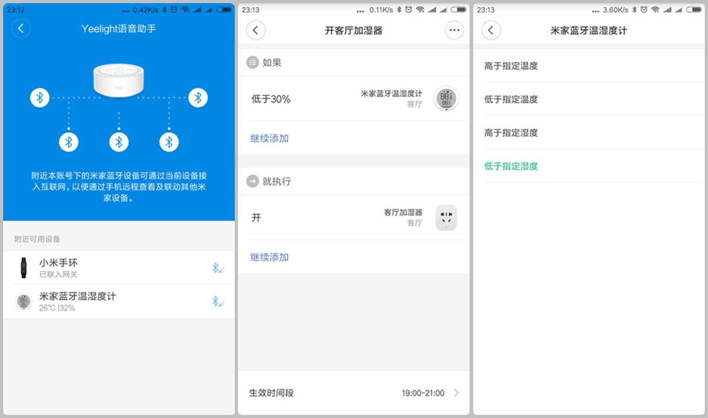Click Bluetooth signal icon on the 26℃ |32% row
This screenshot has height=418, width=708.
point(218,301)
